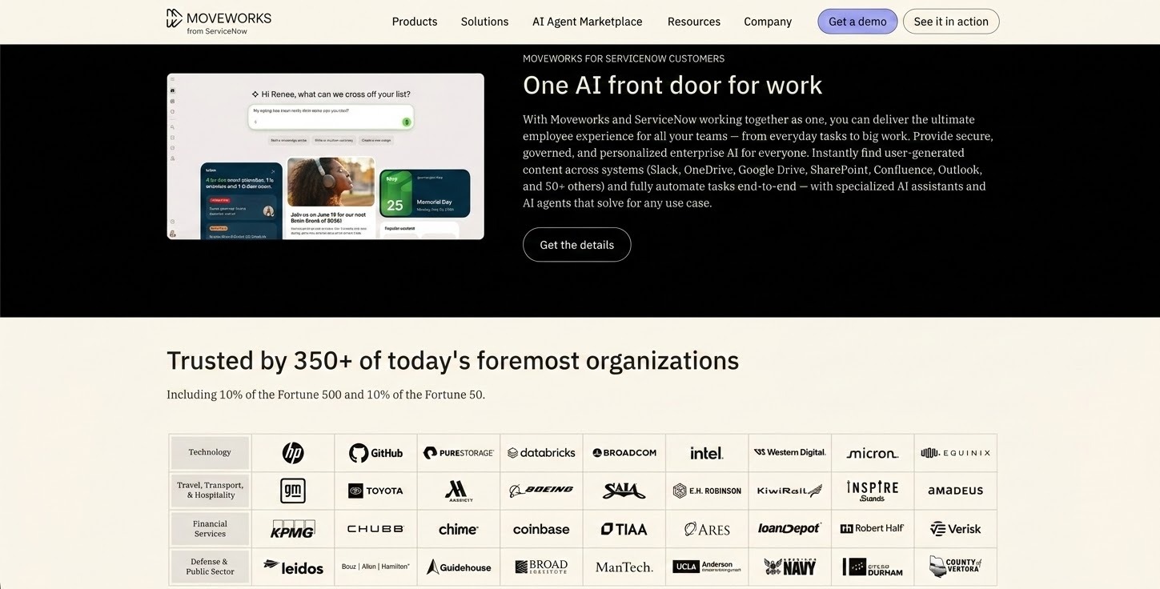
Task: Click the KPMG logo
Action: point(293,529)
